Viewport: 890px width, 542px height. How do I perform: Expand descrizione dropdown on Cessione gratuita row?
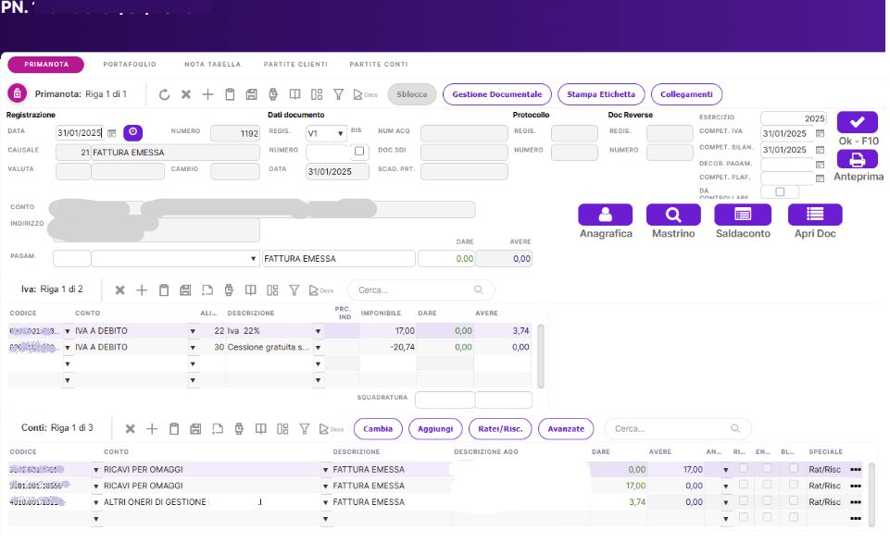(318, 348)
